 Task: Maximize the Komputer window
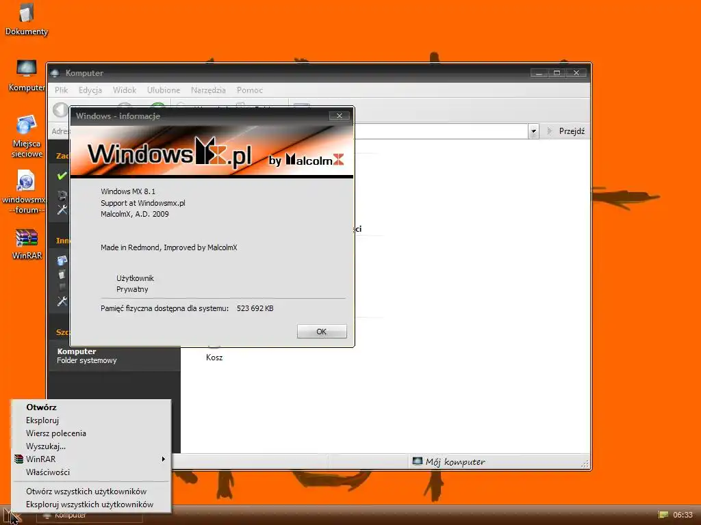point(557,72)
